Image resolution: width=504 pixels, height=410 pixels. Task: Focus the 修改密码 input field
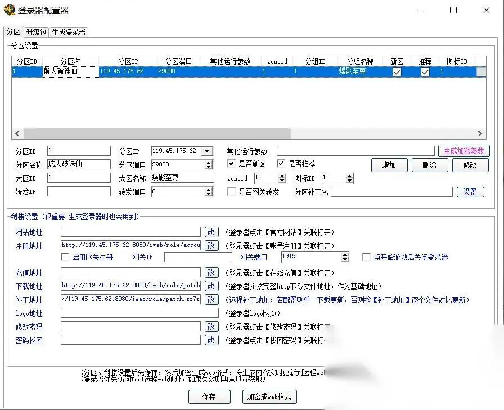coord(130,326)
